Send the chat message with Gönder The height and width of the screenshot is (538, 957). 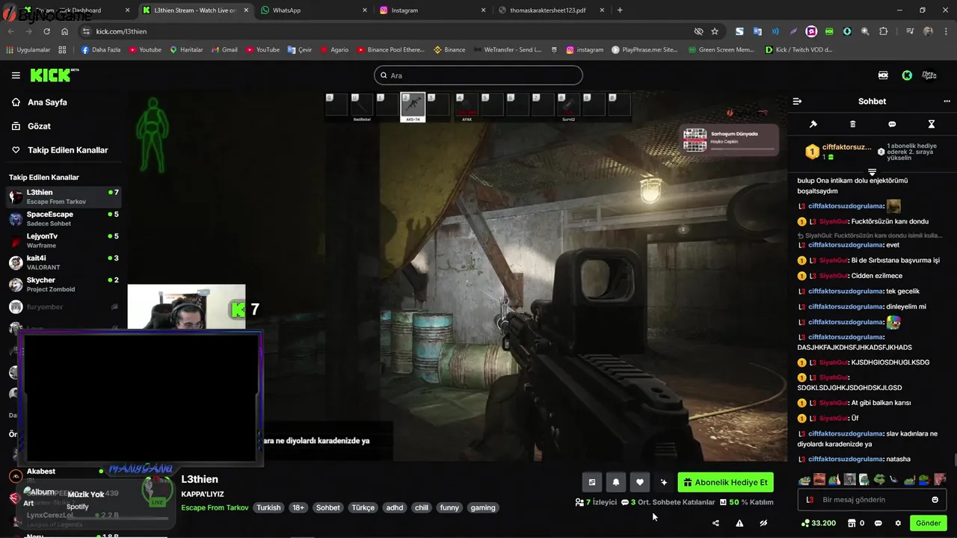(929, 523)
